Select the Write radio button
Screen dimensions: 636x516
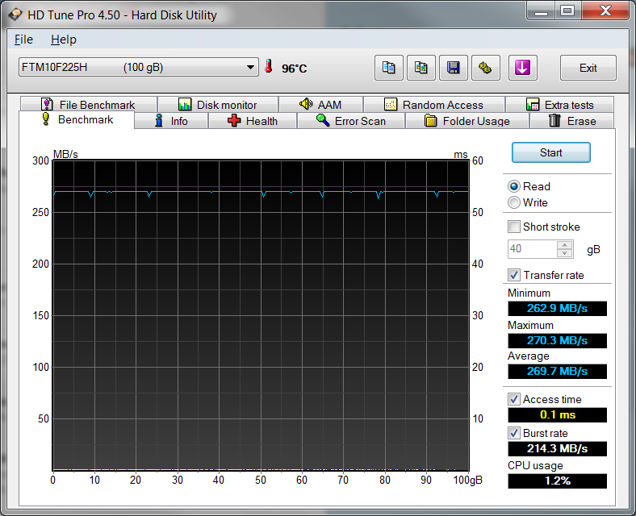pos(514,202)
